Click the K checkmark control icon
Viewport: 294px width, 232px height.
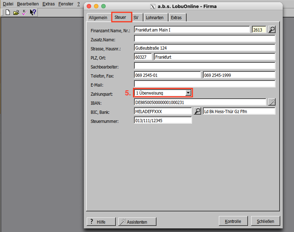click(x=24, y=12)
